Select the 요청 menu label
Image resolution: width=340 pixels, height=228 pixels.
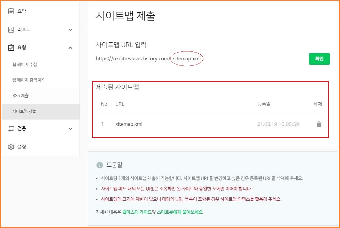22,48
